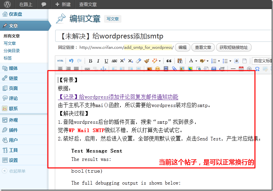273x191 pixels.
Task: Open bulleted list style dropdown
Action: tap(230, 61)
